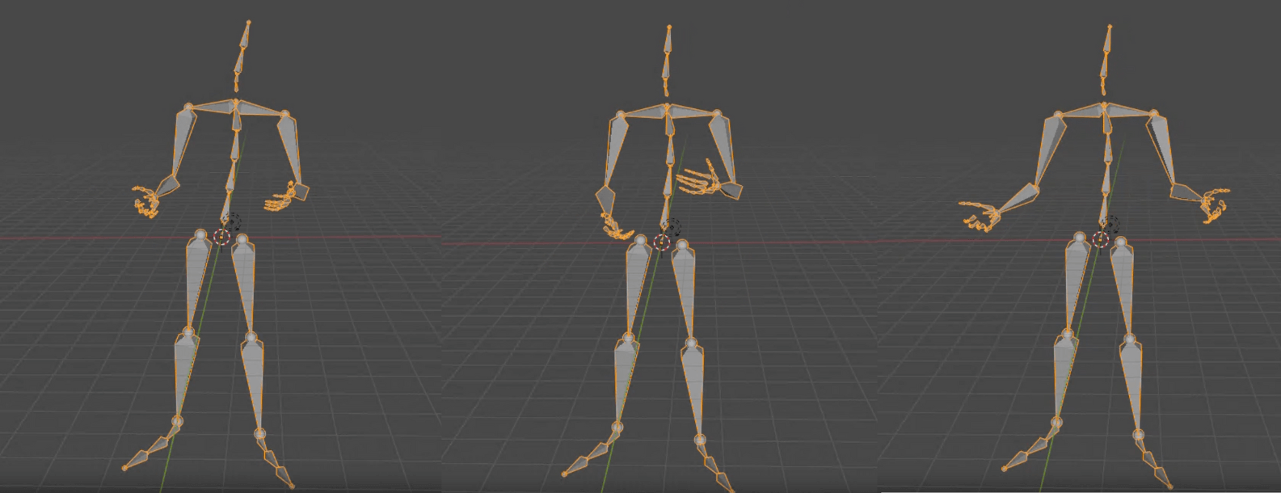Click the 3D cursor in the right viewport
Image resolution: width=1281 pixels, height=493 pixels.
[1100, 238]
